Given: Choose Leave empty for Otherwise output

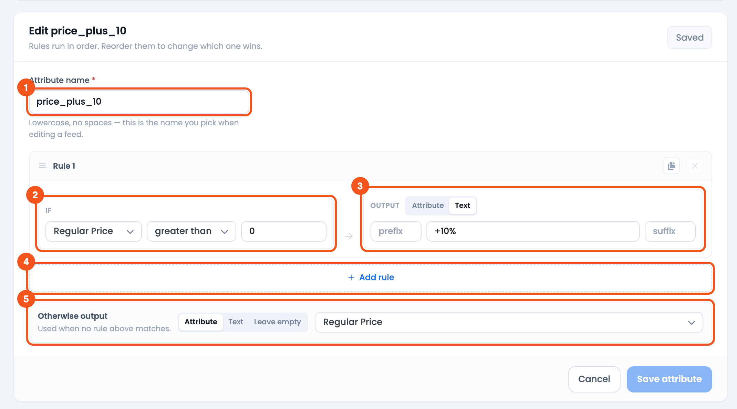Looking at the screenshot, I should (277, 322).
